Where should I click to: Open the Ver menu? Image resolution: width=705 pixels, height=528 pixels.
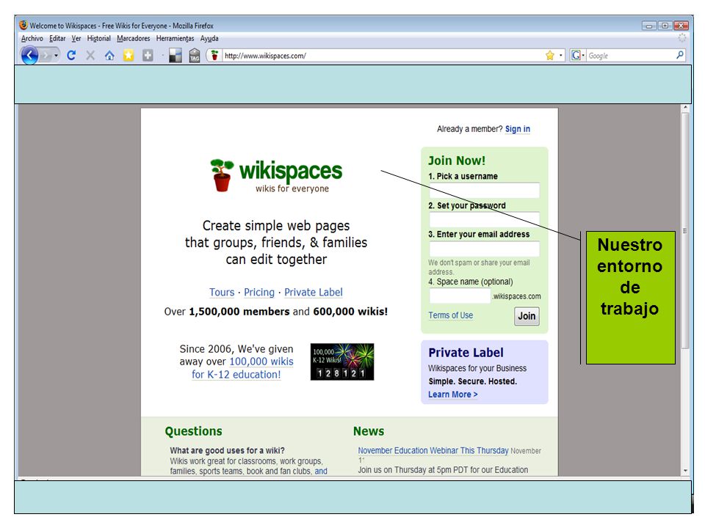click(x=76, y=39)
